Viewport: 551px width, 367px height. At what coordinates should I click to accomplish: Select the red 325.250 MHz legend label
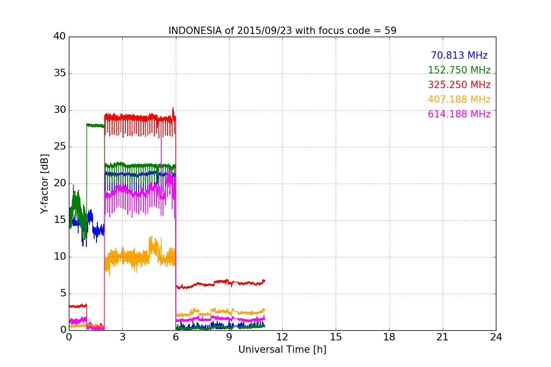tap(459, 85)
